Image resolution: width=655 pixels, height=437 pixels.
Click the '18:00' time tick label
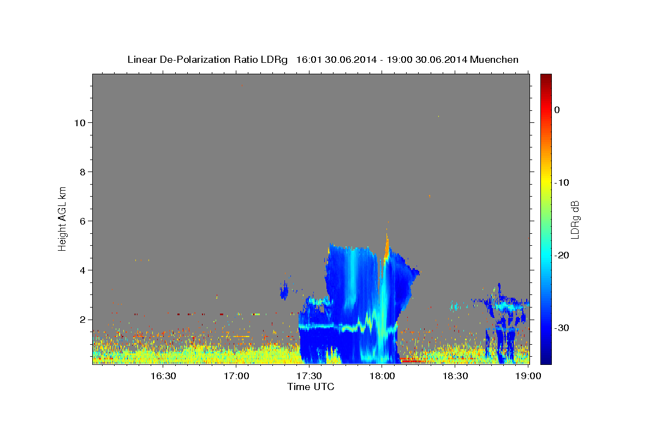383,376
